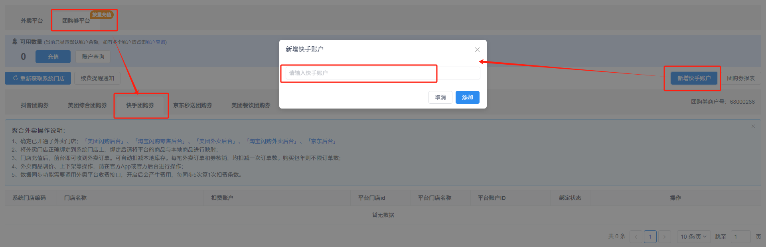Open 续费提醒通知

97,78
